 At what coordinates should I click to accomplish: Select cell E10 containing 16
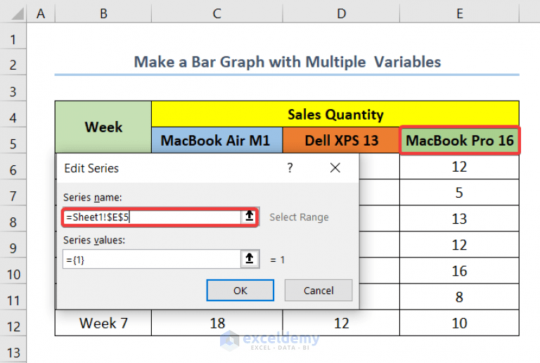click(x=459, y=271)
